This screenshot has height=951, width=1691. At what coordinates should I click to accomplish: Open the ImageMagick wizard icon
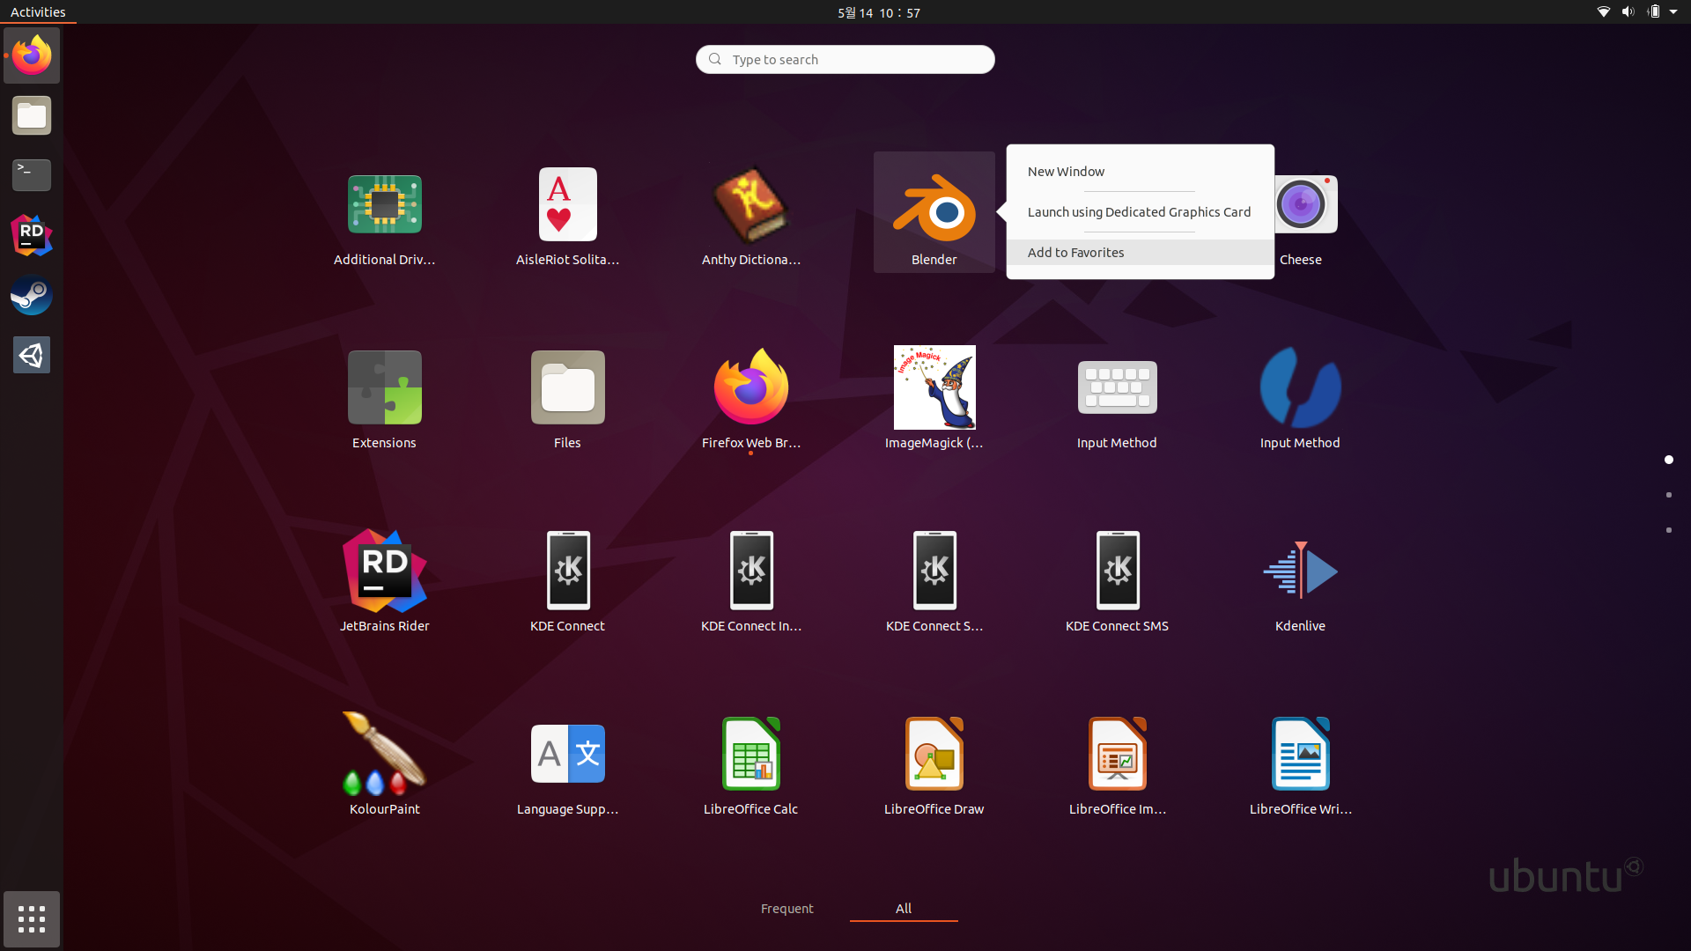click(x=934, y=388)
